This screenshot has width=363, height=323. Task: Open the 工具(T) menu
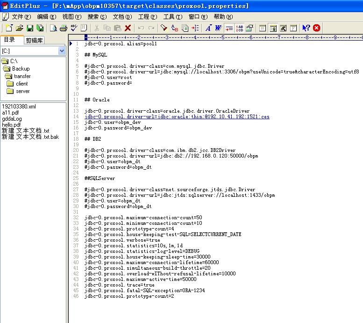tap(173, 17)
